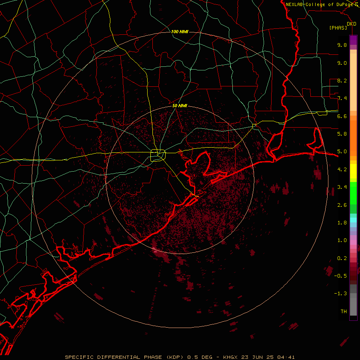Click the [PHAS] legend unit label
The width and height of the screenshot is (360, 360).
click(x=338, y=28)
